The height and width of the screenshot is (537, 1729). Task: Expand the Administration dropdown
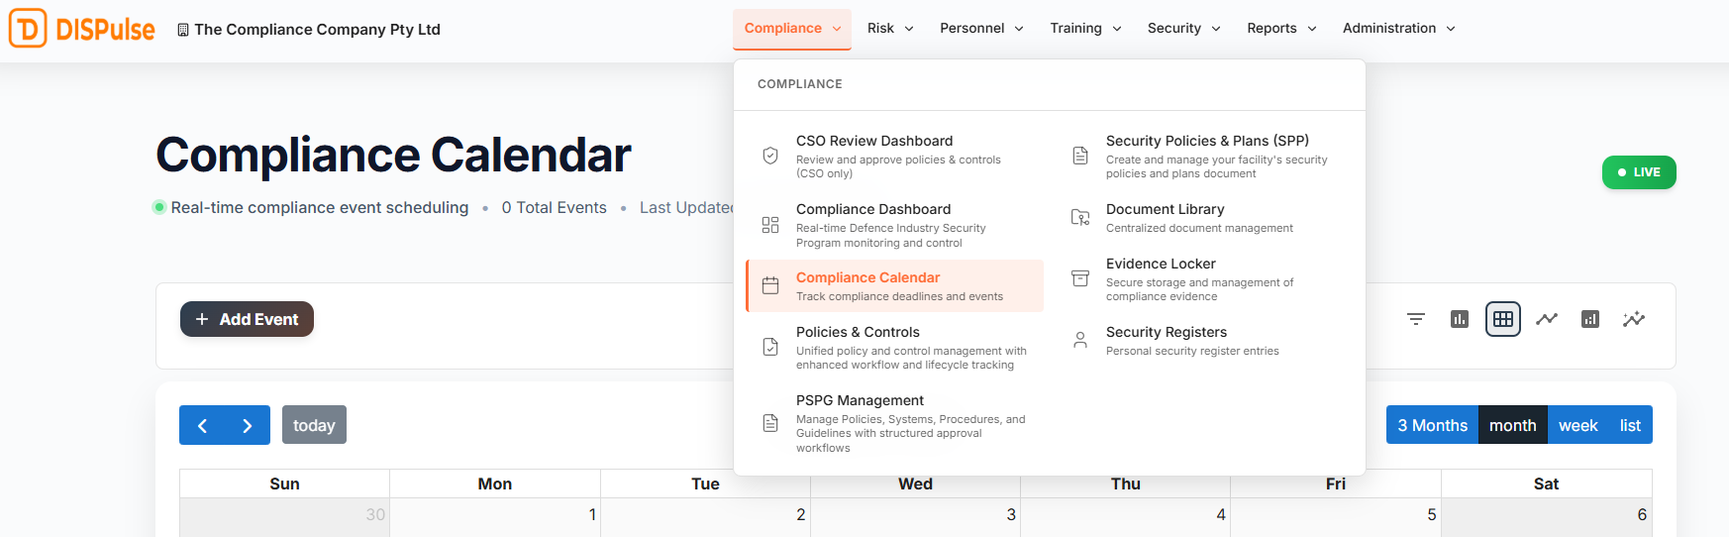click(1398, 28)
